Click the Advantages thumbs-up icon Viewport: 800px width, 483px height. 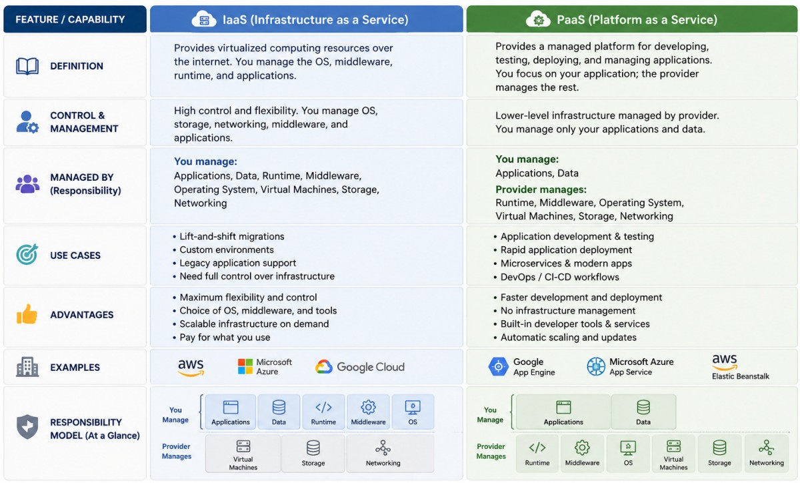tap(27, 314)
